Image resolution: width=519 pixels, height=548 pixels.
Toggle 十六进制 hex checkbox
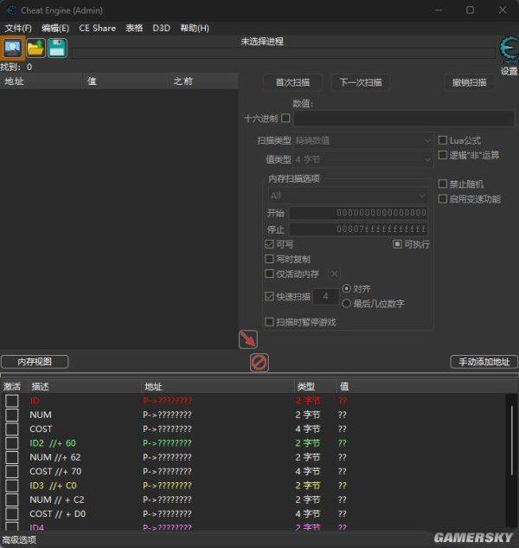(285, 118)
